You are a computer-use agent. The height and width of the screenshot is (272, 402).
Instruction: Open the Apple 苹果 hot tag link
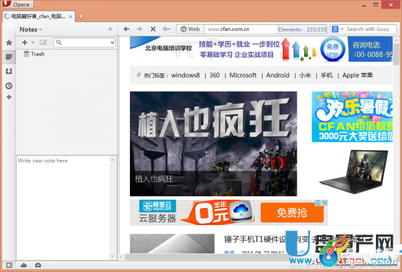(357, 76)
